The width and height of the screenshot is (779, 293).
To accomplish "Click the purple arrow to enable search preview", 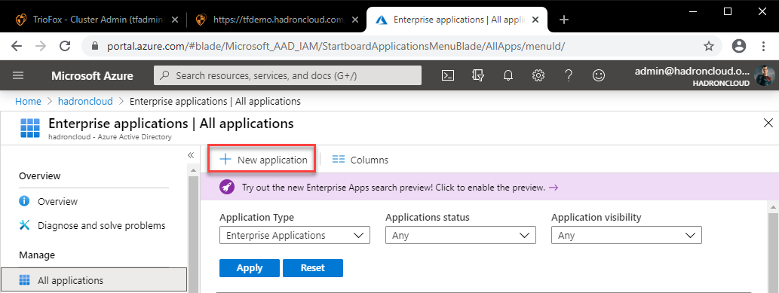I will click(x=554, y=188).
